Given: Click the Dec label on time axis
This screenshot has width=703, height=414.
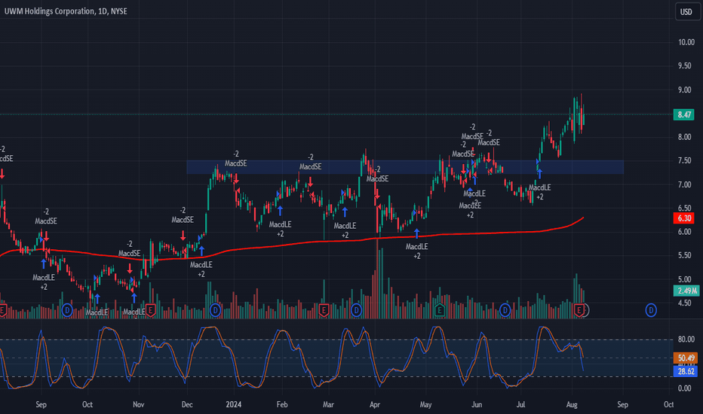Looking at the screenshot, I should pos(187,405).
